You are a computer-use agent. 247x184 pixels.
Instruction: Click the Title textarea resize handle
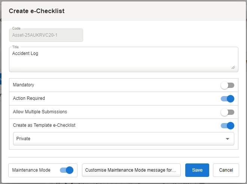[x=233, y=67]
